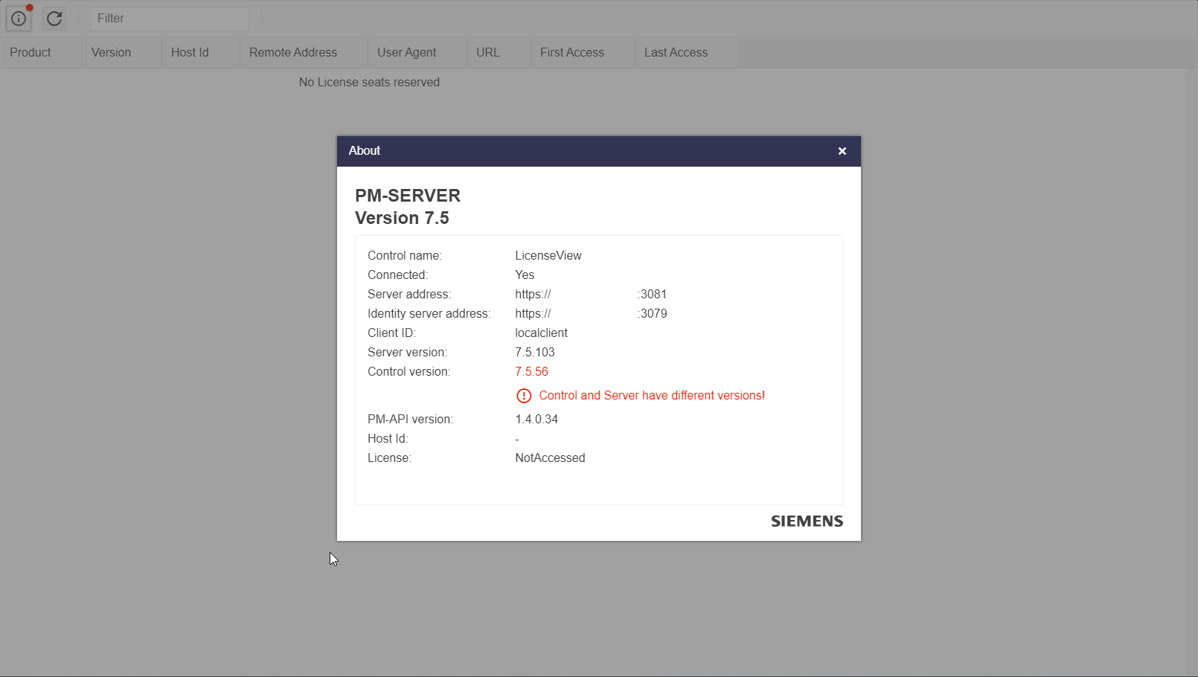
Task: Click the PM-API version value 1.4.0.34
Action: pyautogui.click(x=536, y=420)
